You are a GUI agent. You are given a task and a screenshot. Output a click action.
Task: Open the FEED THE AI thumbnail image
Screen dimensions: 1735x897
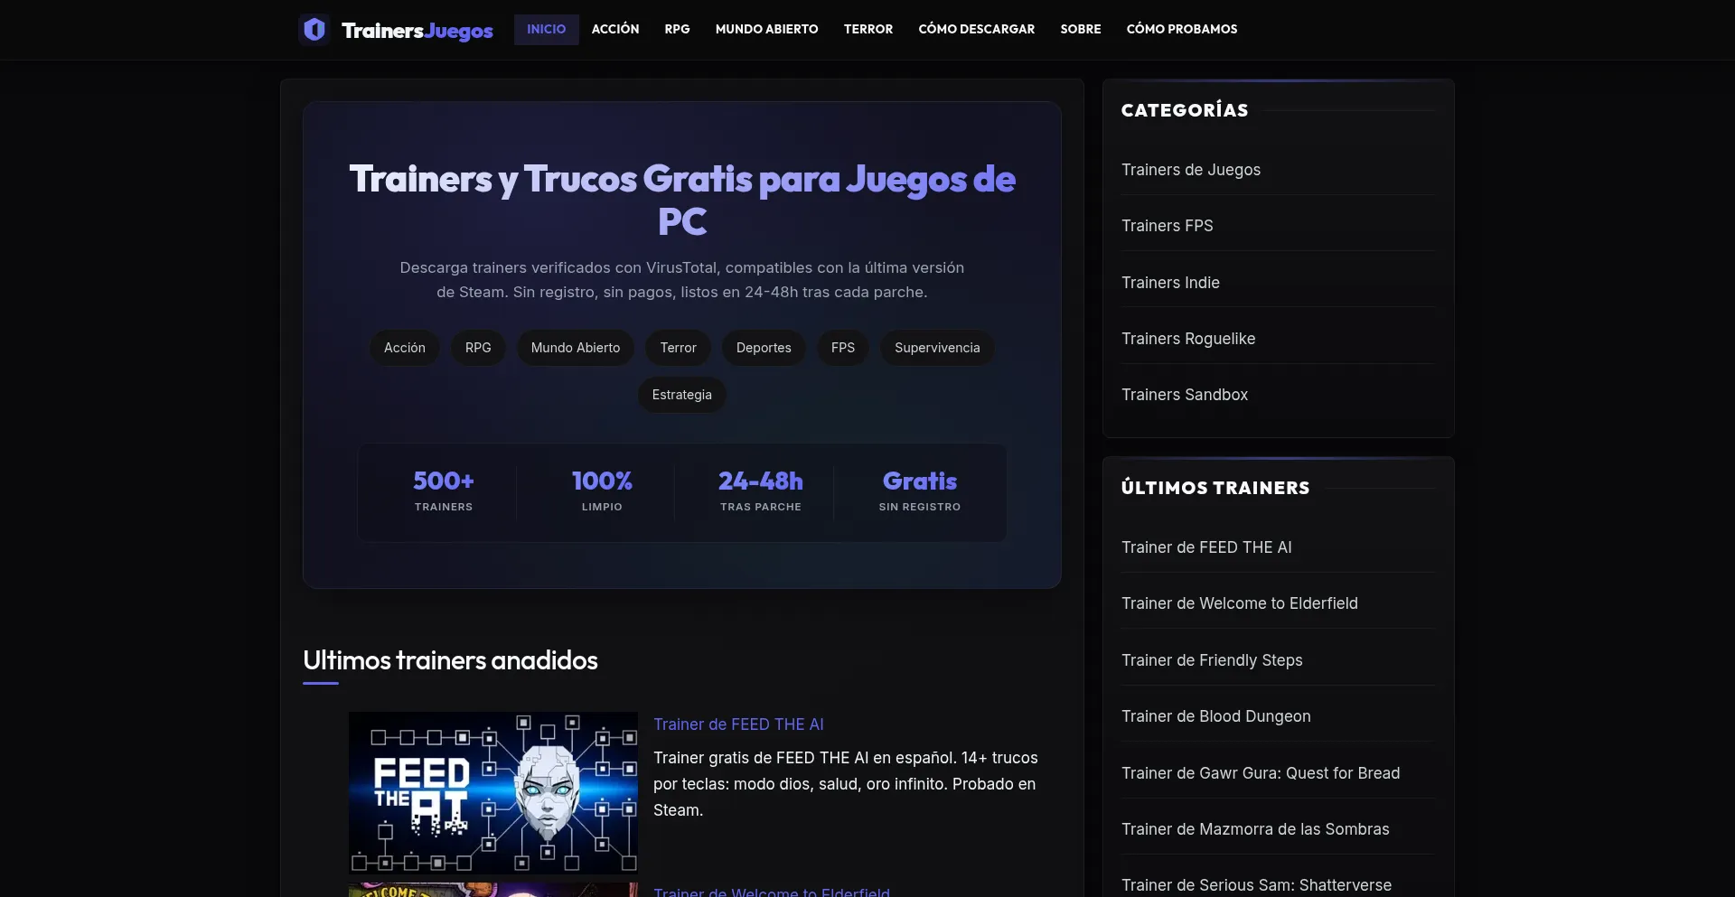tap(493, 792)
